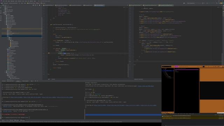Switch to first tab of left editor
Image resolution: width=224 pixels, height=126 pixels.
tap(49, 5)
